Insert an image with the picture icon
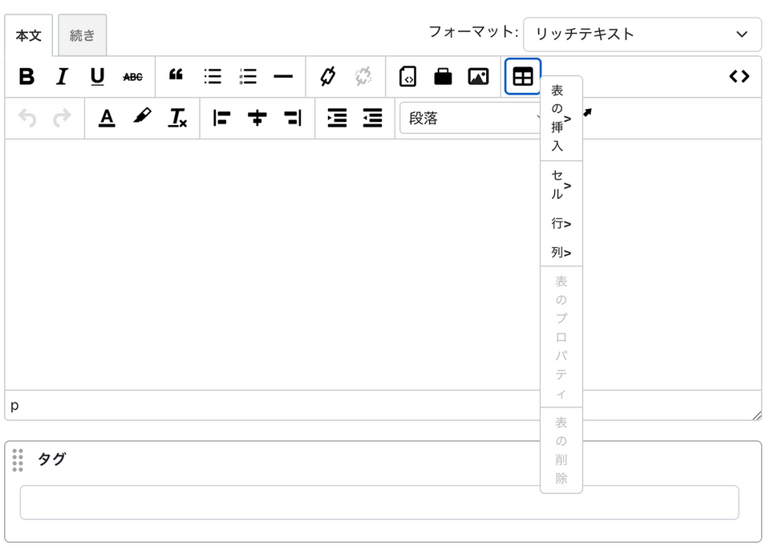This screenshot has height=551, width=770. click(478, 77)
